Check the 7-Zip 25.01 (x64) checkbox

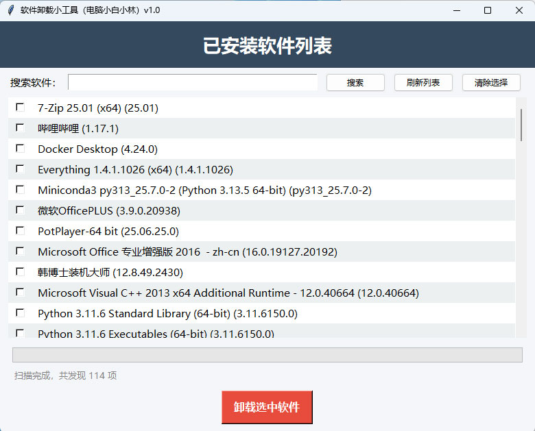(x=21, y=108)
